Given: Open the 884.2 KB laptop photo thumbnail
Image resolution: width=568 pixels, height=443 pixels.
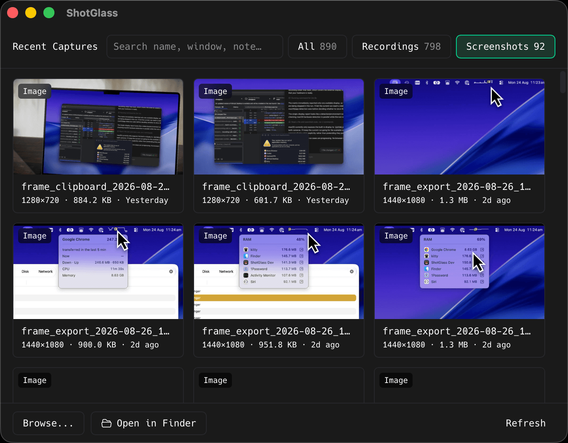Looking at the screenshot, I should pyautogui.click(x=98, y=127).
